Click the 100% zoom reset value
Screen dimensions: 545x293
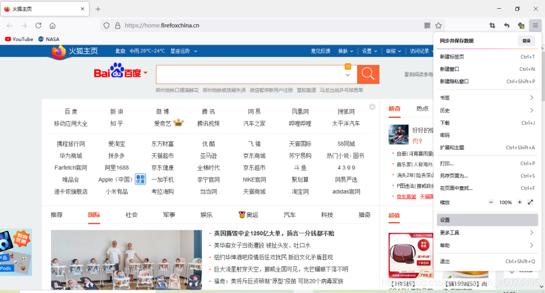pos(505,202)
